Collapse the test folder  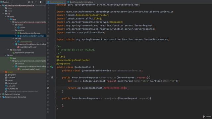click(6, 55)
